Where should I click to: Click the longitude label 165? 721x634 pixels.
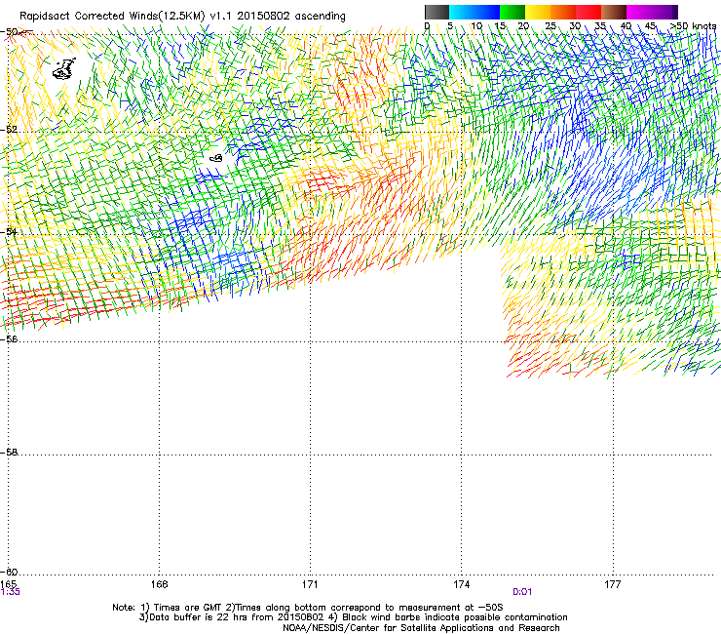[9, 584]
